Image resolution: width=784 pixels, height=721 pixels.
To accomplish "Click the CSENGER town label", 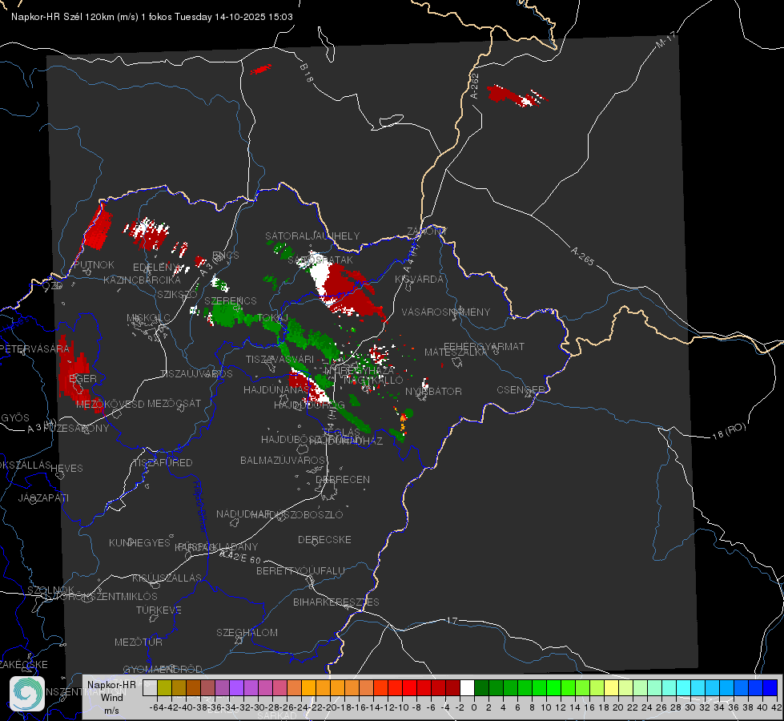I will click(521, 390).
